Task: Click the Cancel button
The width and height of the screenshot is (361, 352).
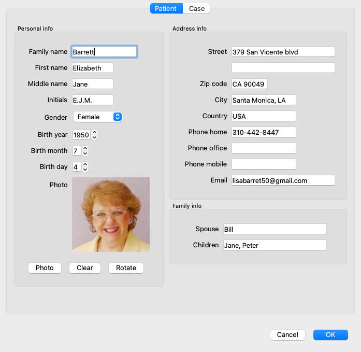Action: pyautogui.click(x=287, y=335)
